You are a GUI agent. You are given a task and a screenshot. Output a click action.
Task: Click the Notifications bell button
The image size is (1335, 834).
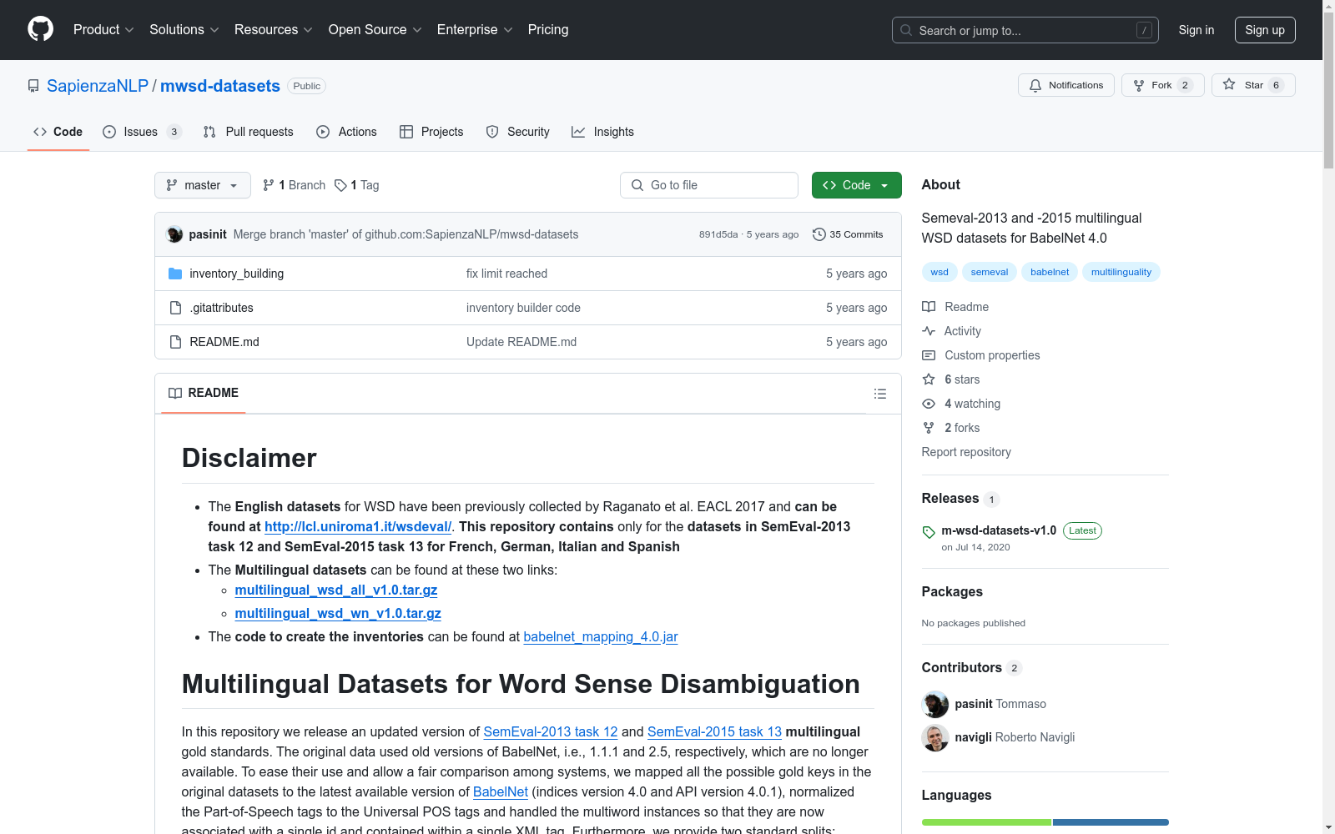tap(1065, 85)
